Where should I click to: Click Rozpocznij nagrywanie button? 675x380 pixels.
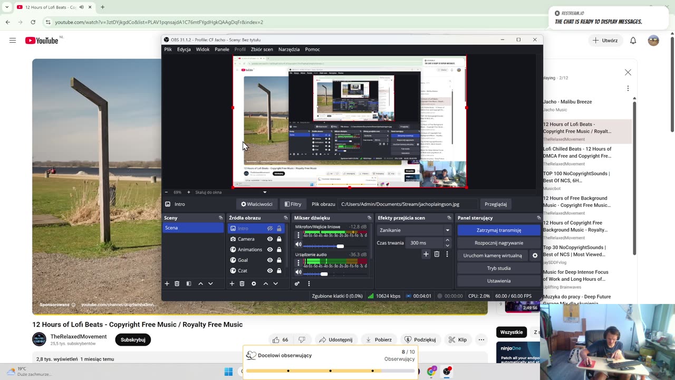pos(499,243)
